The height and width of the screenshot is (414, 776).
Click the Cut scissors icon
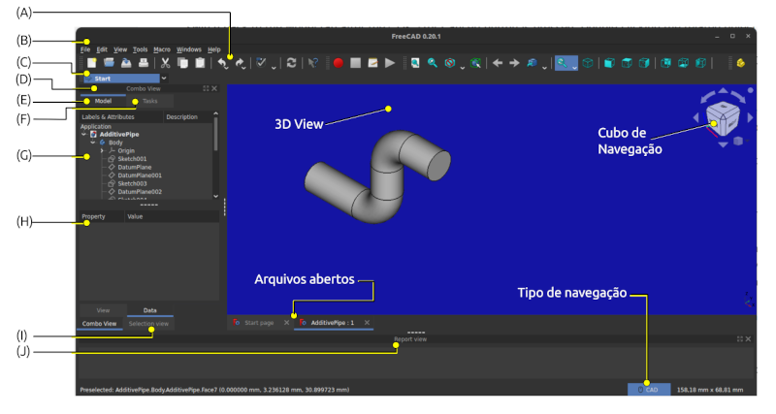(x=165, y=63)
